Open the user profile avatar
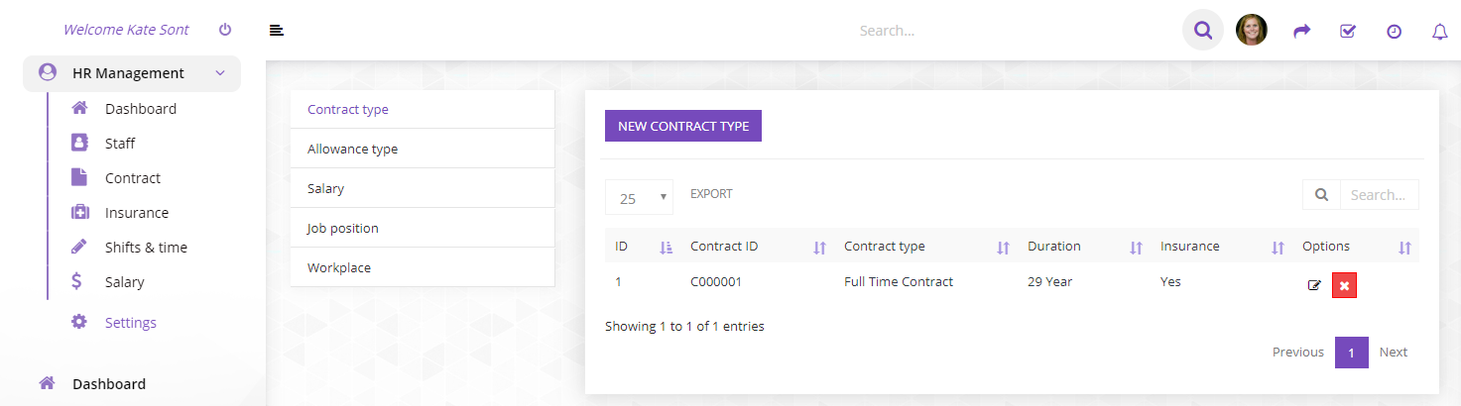The width and height of the screenshot is (1461, 406). pyautogui.click(x=1252, y=30)
